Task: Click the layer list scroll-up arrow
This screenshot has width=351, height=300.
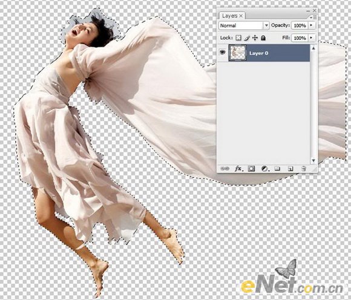Action: click(x=313, y=48)
